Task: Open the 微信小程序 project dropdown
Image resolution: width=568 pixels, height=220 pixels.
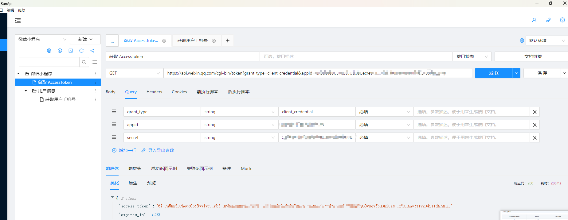Action: (x=42, y=39)
